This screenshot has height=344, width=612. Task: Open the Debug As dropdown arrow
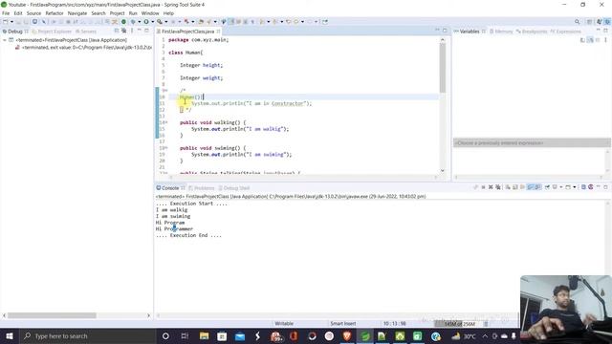(139, 22)
